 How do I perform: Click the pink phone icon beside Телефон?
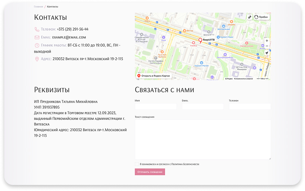coord(37,29)
